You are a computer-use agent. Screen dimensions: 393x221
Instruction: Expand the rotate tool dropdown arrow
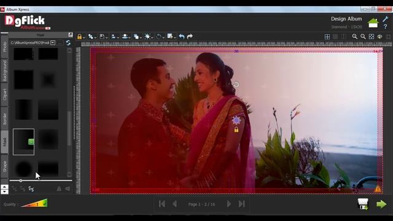click(x=163, y=37)
